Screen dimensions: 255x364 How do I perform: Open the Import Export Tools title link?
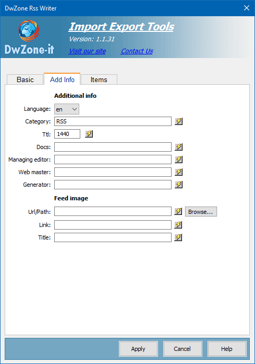point(122,27)
